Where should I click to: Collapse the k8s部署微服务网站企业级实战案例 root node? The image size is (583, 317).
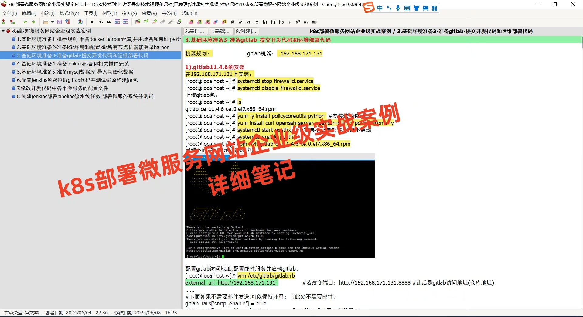click(3, 31)
